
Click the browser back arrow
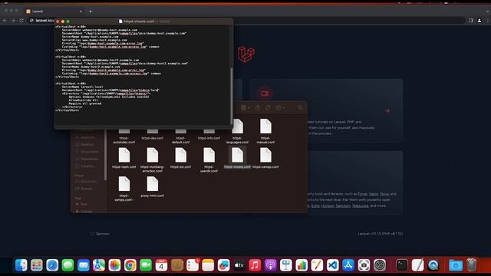coord(5,21)
